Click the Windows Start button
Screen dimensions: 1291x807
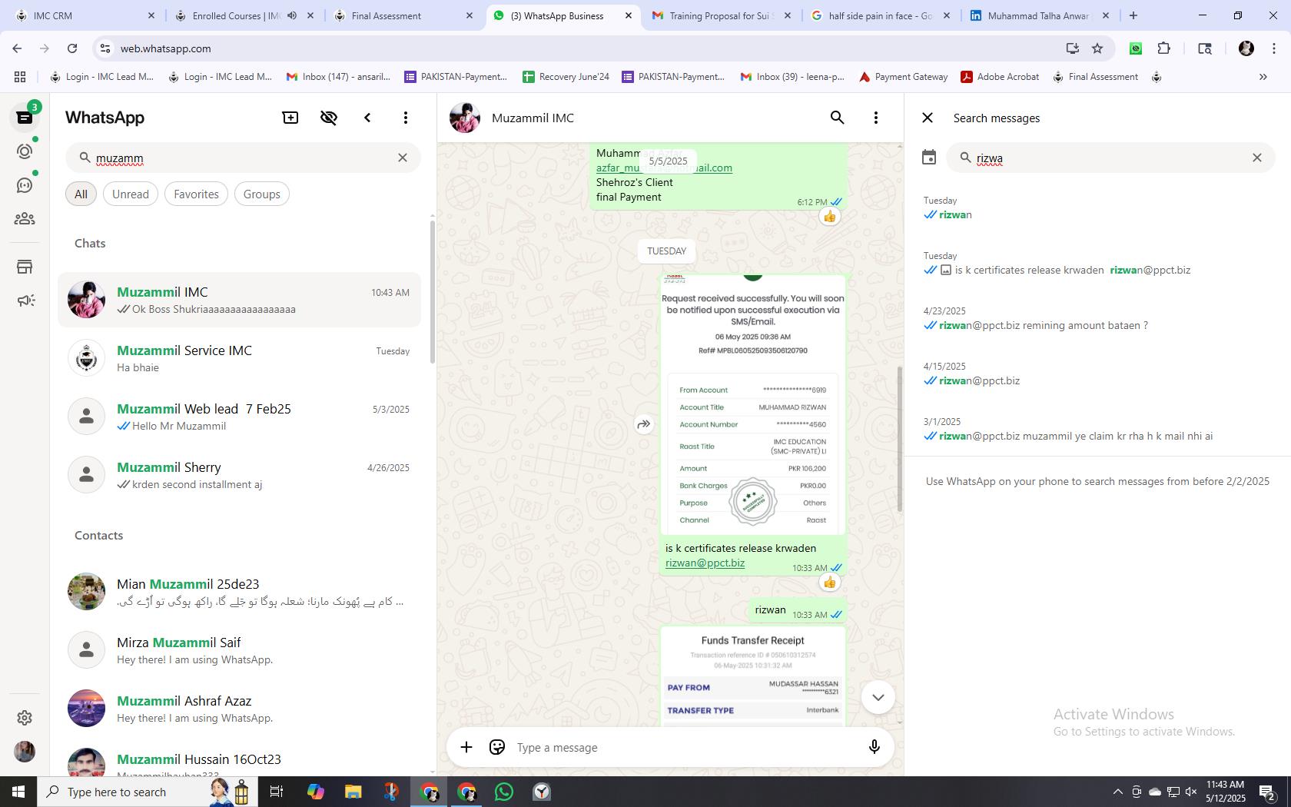18,792
